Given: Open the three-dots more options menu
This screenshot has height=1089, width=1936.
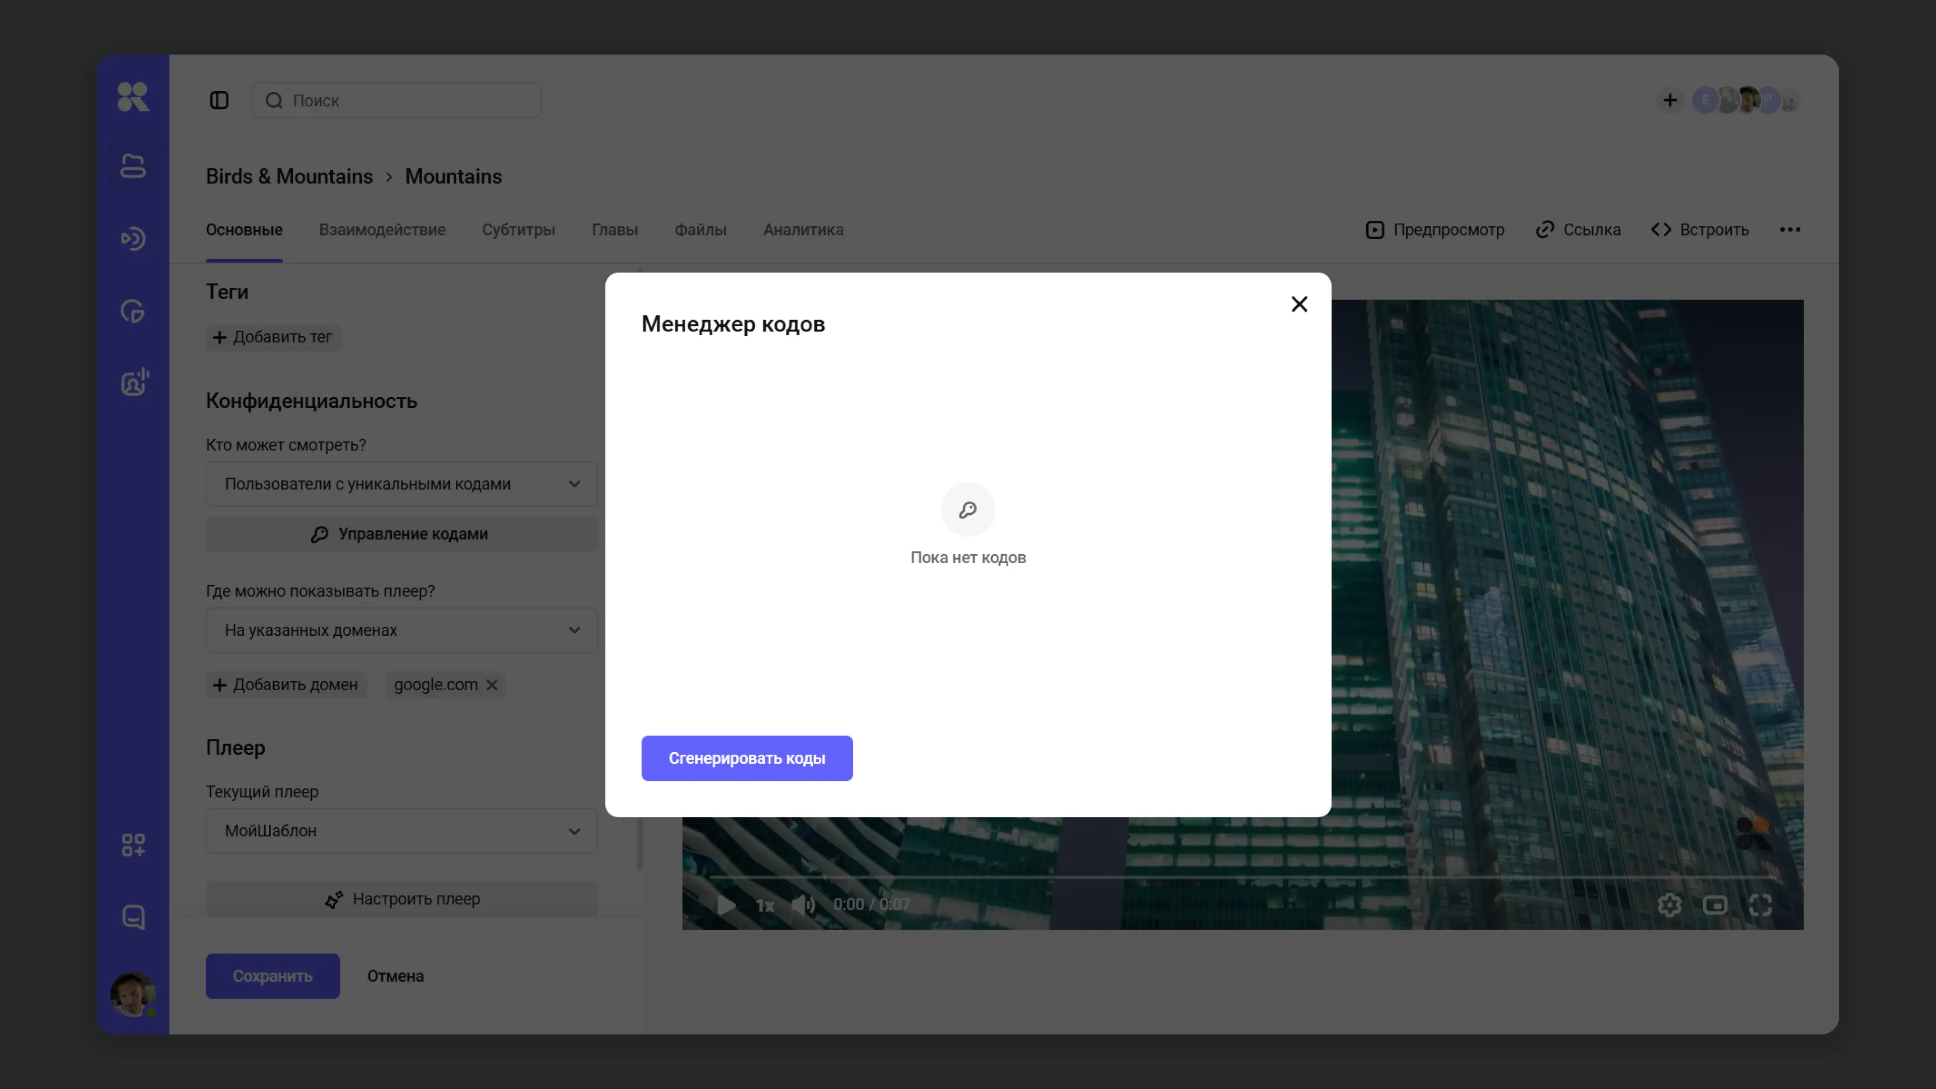Looking at the screenshot, I should (1789, 229).
